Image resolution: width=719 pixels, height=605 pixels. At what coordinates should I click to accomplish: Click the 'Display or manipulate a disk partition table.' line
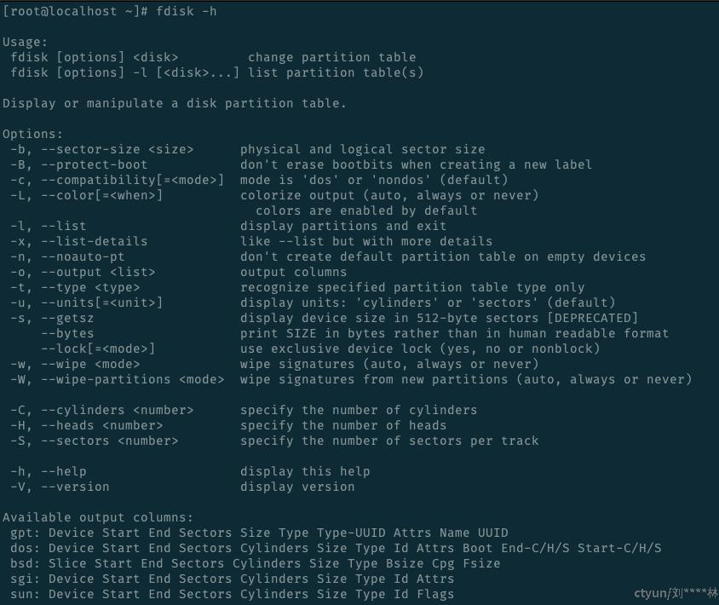[x=175, y=103]
